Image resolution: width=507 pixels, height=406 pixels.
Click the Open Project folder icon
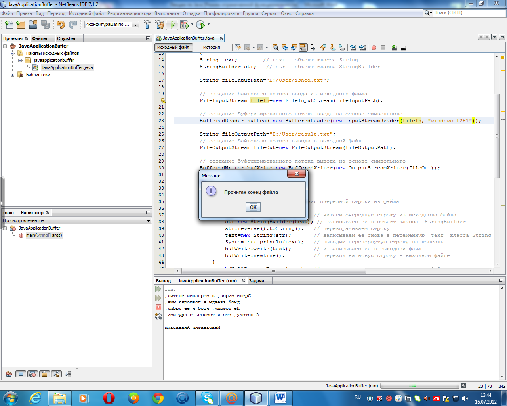tap(33, 25)
